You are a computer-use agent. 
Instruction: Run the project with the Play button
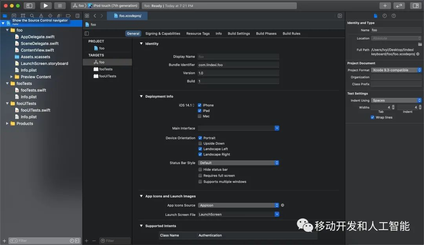point(46,6)
